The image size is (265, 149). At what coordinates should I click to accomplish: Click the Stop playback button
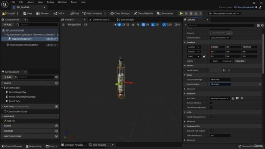coord(191,13)
